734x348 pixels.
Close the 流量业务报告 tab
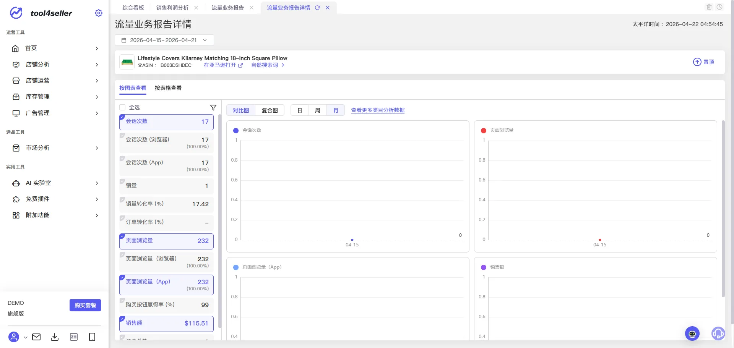tap(252, 8)
